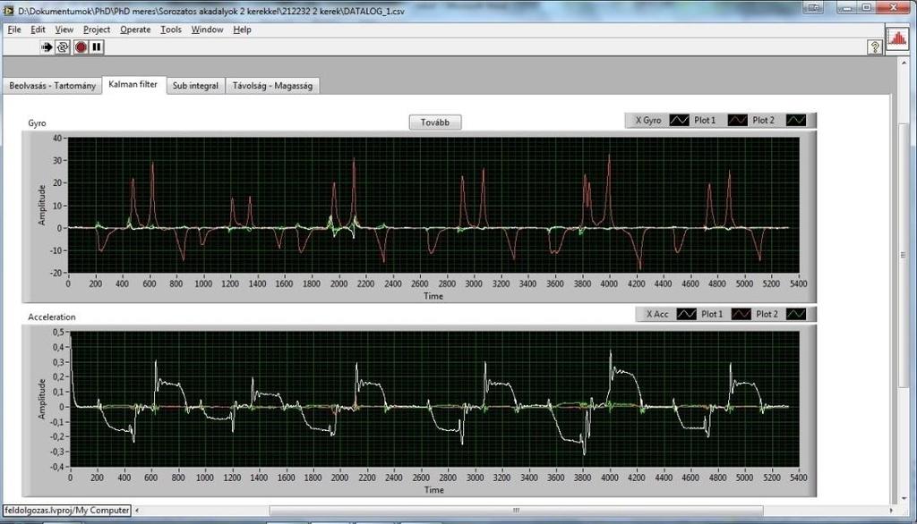The height and width of the screenshot is (524, 917).
Task: Open the Edit menu
Action: click(38, 30)
